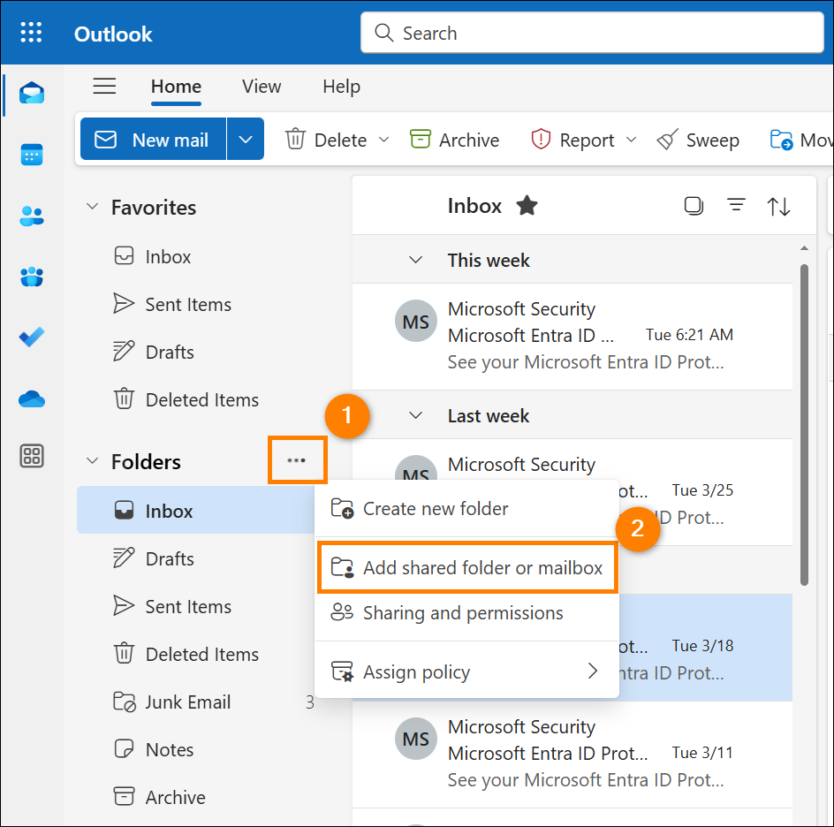Collapse the This week group
The height and width of the screenshot is (827, 834).
pos(415,260)
